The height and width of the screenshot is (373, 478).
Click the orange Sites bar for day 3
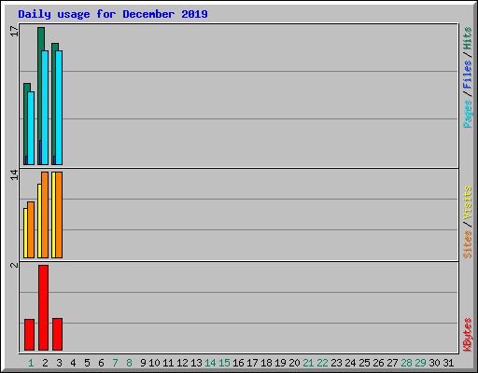pyautogui.click(x=59, y=214)
